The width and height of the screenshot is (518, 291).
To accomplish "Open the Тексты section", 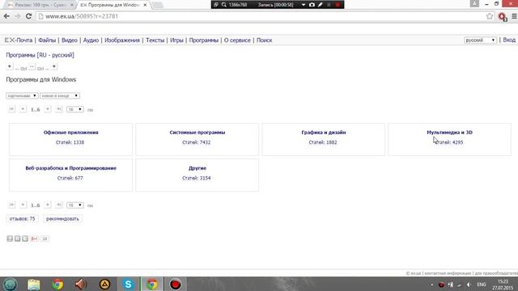I will (155, 40).
